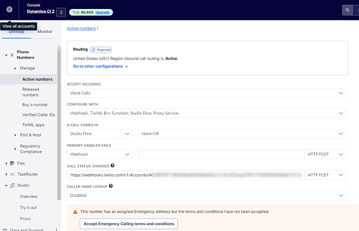Open Studio Try it out page

(x=28, y=208)
